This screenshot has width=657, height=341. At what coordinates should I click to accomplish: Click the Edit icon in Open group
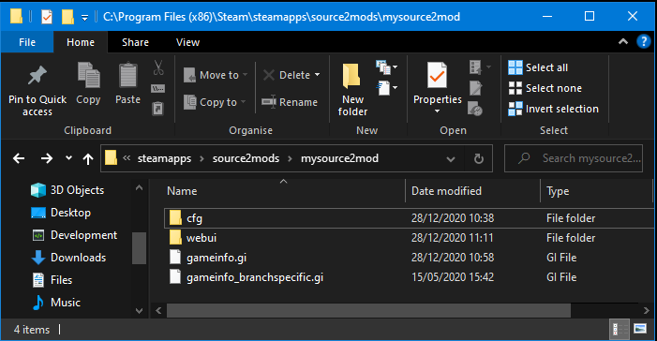point(475,88)
